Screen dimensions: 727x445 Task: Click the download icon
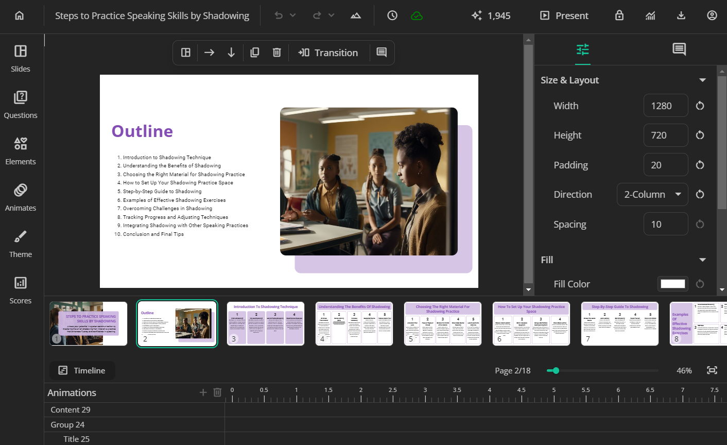pos(681,15)
